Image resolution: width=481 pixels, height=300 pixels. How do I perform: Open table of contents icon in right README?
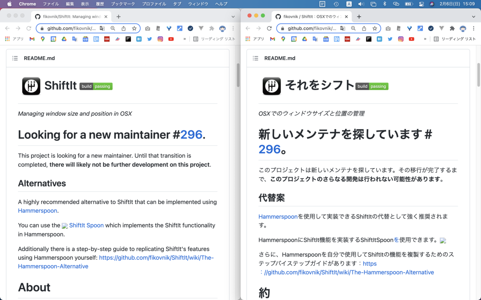[255, 58]
